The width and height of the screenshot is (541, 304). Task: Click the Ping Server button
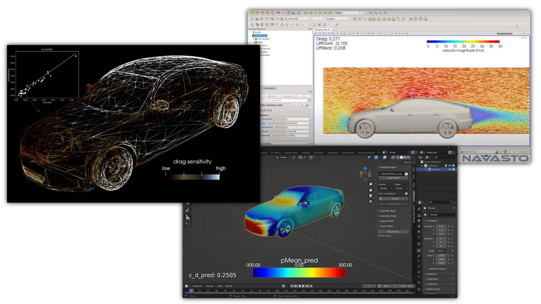coord(393,232)
